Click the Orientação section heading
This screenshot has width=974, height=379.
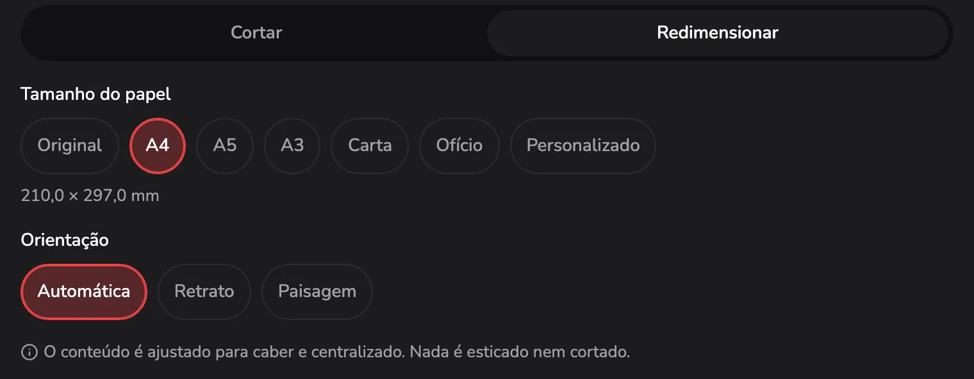65,240
